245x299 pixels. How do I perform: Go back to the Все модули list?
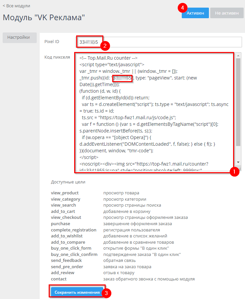[x=17, y=6]
